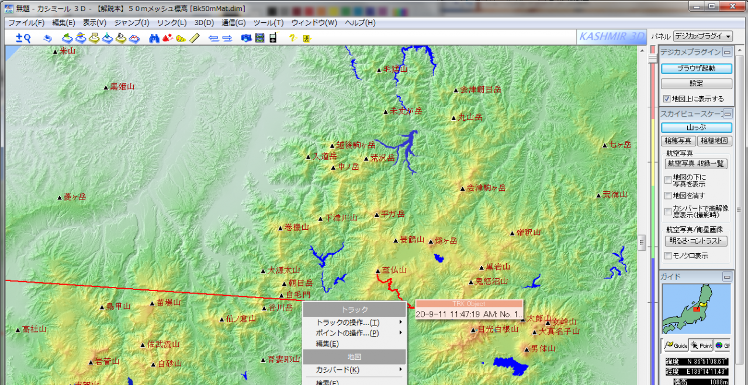Choose 編集(E) in context menu
This screenshot has height=385, width=748.
(x=354, y=344)
